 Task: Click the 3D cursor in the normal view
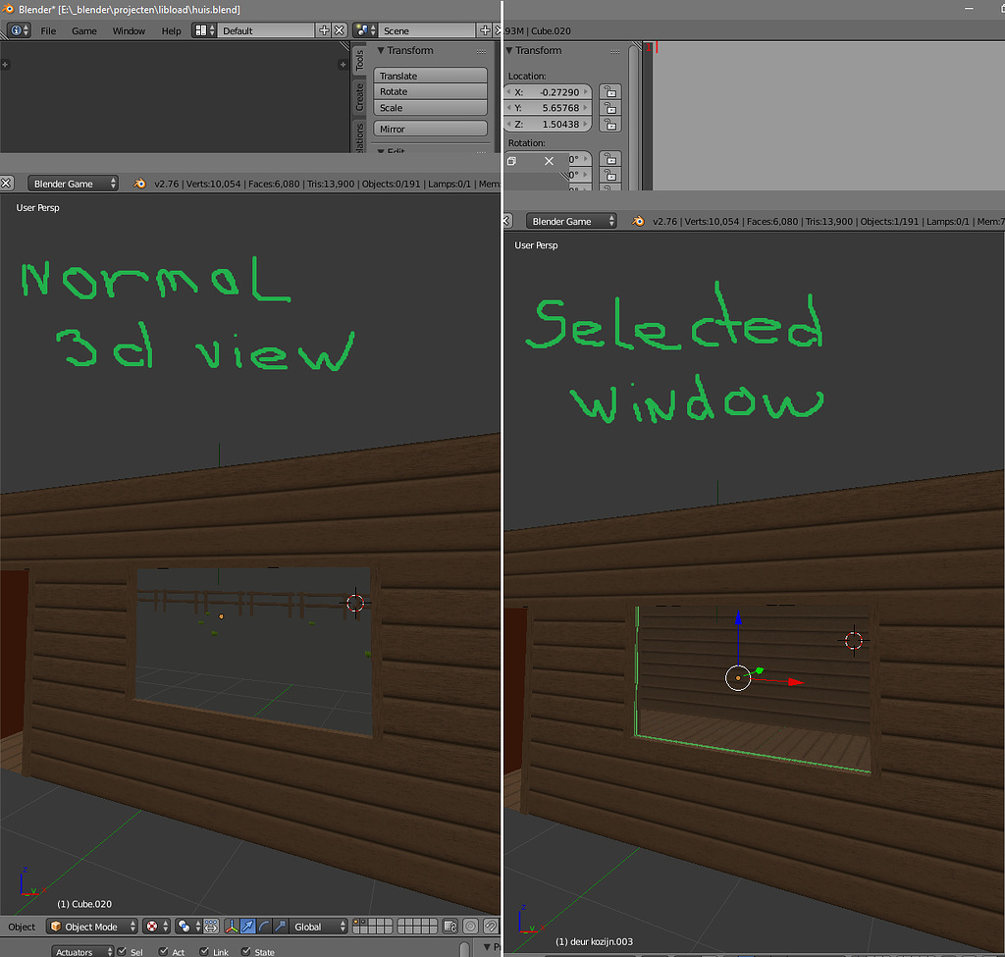tap(355, 603)
